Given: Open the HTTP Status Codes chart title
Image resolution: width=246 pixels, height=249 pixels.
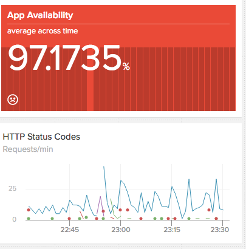Looking at the screenshot, I should click(x=41, y=137).
